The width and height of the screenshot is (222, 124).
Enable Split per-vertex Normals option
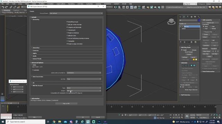pos(67,24)
